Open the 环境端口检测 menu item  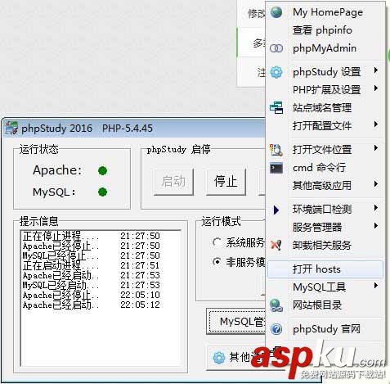coord(325,210)
